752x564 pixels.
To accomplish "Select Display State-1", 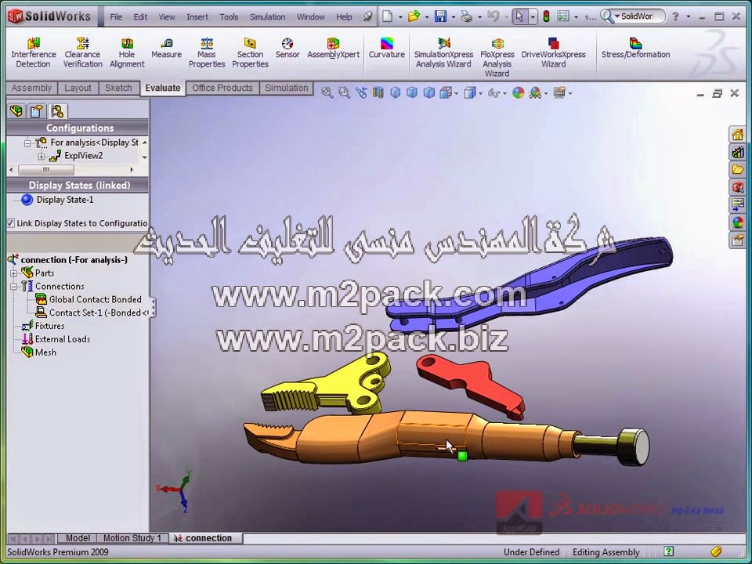I will tap(58, 200).
